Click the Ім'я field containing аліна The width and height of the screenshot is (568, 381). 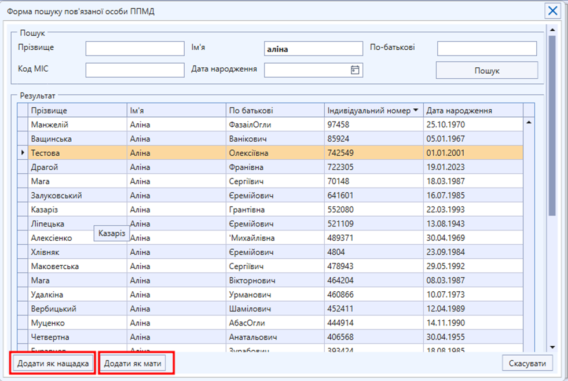[313, 49]
